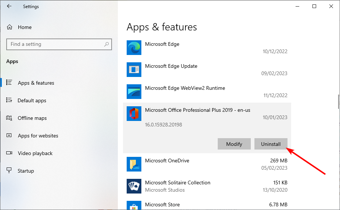Click the app list scrollbar thumb
The height and width of the screenshot is (210, 340).
click(x=339, y=102)
